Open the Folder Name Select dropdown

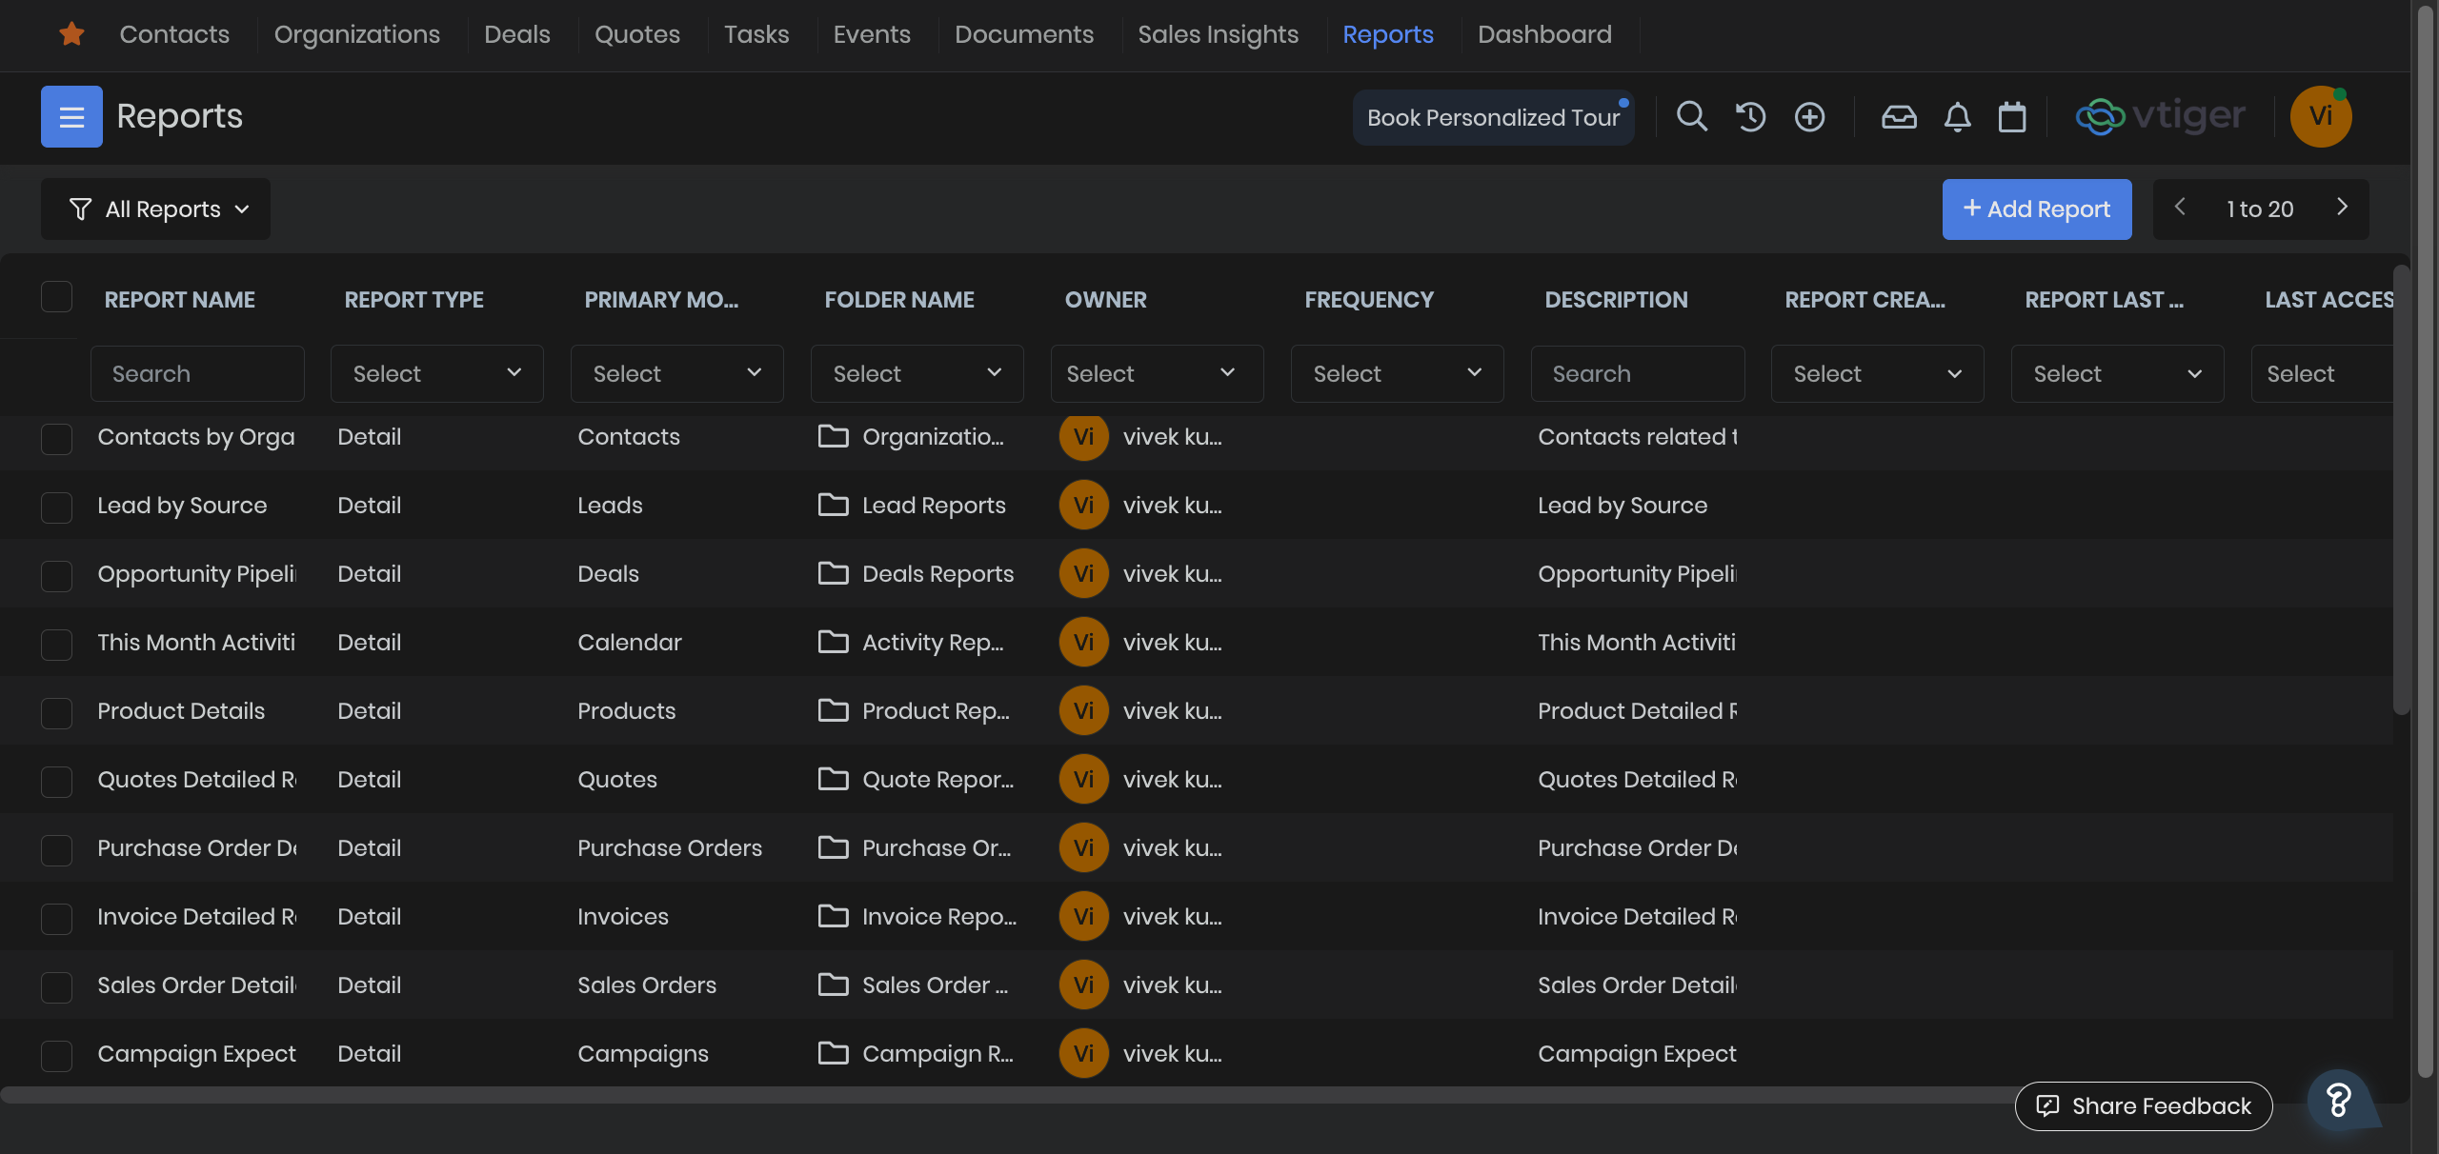(x=917, y=373)
